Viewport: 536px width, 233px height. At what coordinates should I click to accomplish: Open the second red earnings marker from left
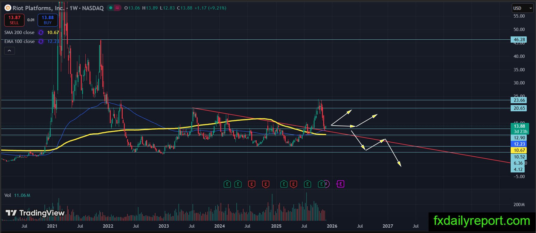266,184
